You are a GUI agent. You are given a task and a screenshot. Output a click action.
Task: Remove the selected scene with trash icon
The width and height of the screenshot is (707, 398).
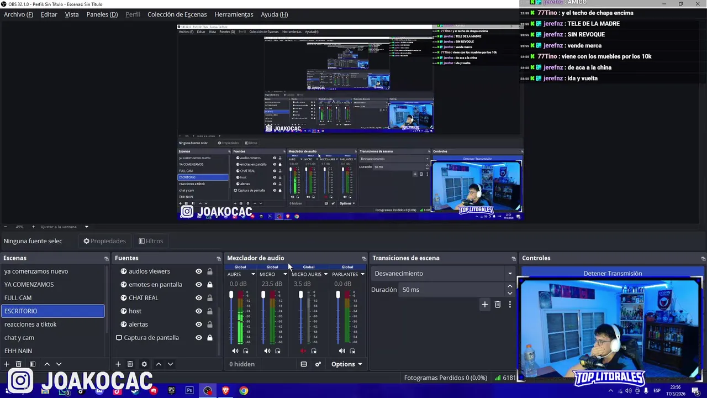[x=18, y=364]
